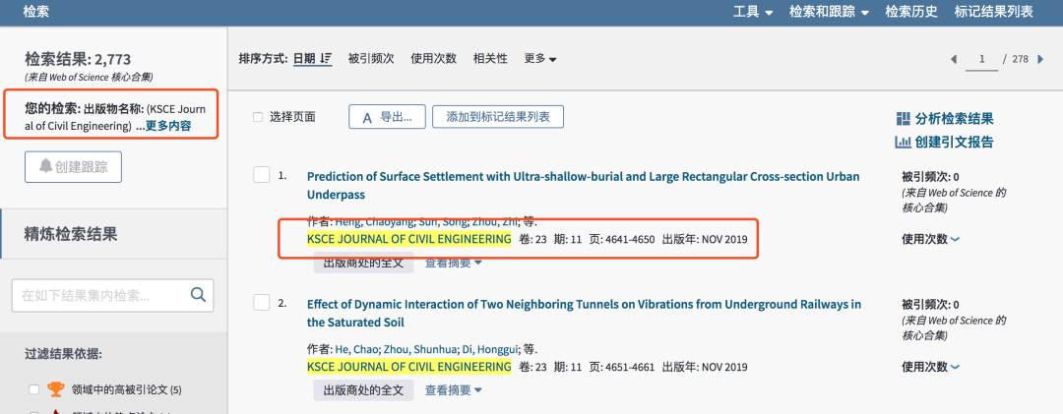Viewport: 1063px width, 414px height.
Task: Click 添加到标记结果列表 button
Action: coord(498,117)
